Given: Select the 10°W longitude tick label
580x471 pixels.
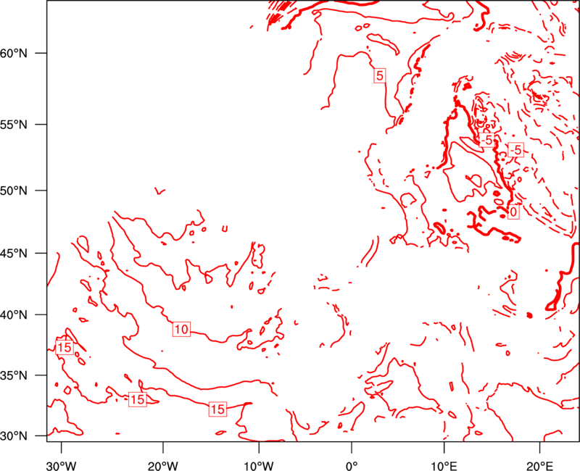Looking at the screenshot, I should click(259, 466).
